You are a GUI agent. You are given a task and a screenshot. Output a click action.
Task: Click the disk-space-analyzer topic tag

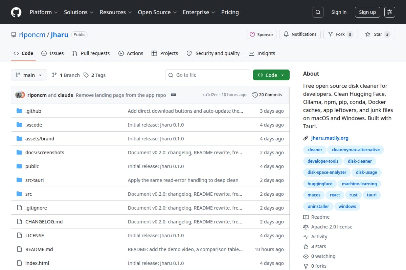327,172
